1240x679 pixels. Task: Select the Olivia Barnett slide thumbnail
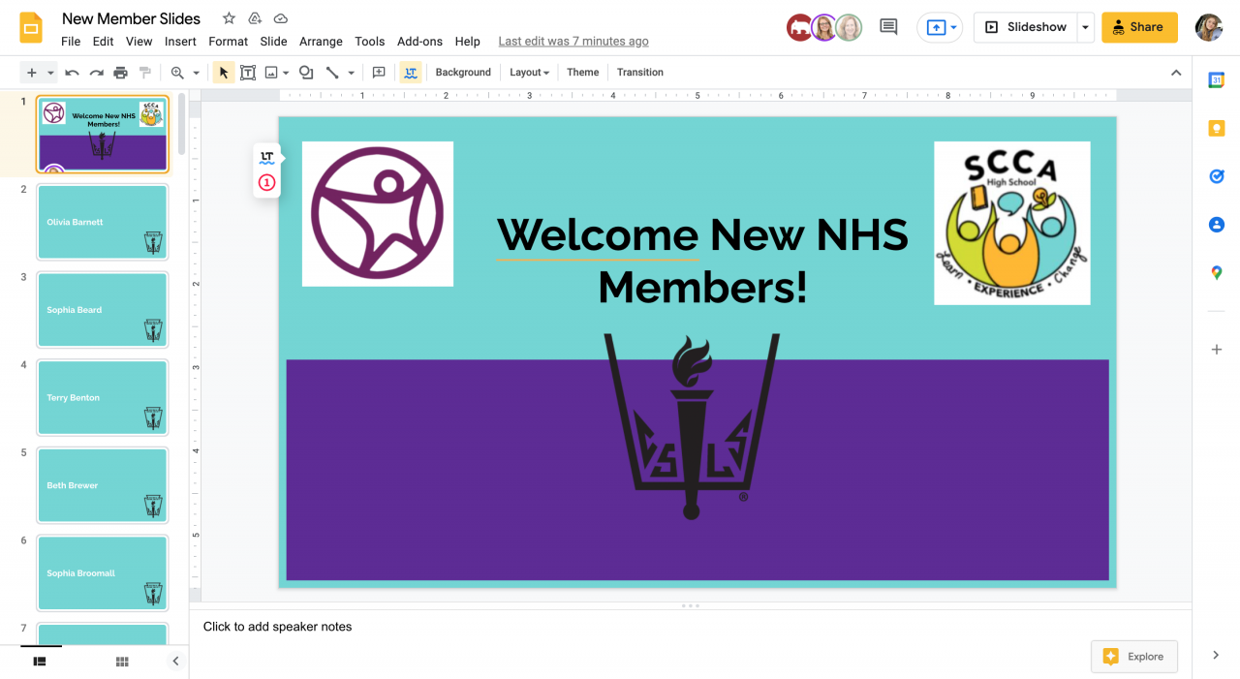coord(103,222)
